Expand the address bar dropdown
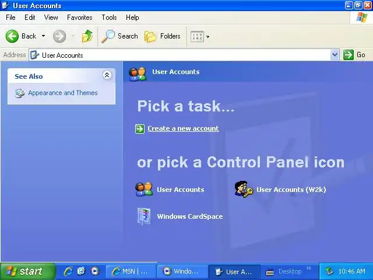Image resolution: width=373 pixels, height=280 pixels. point(335,55)
